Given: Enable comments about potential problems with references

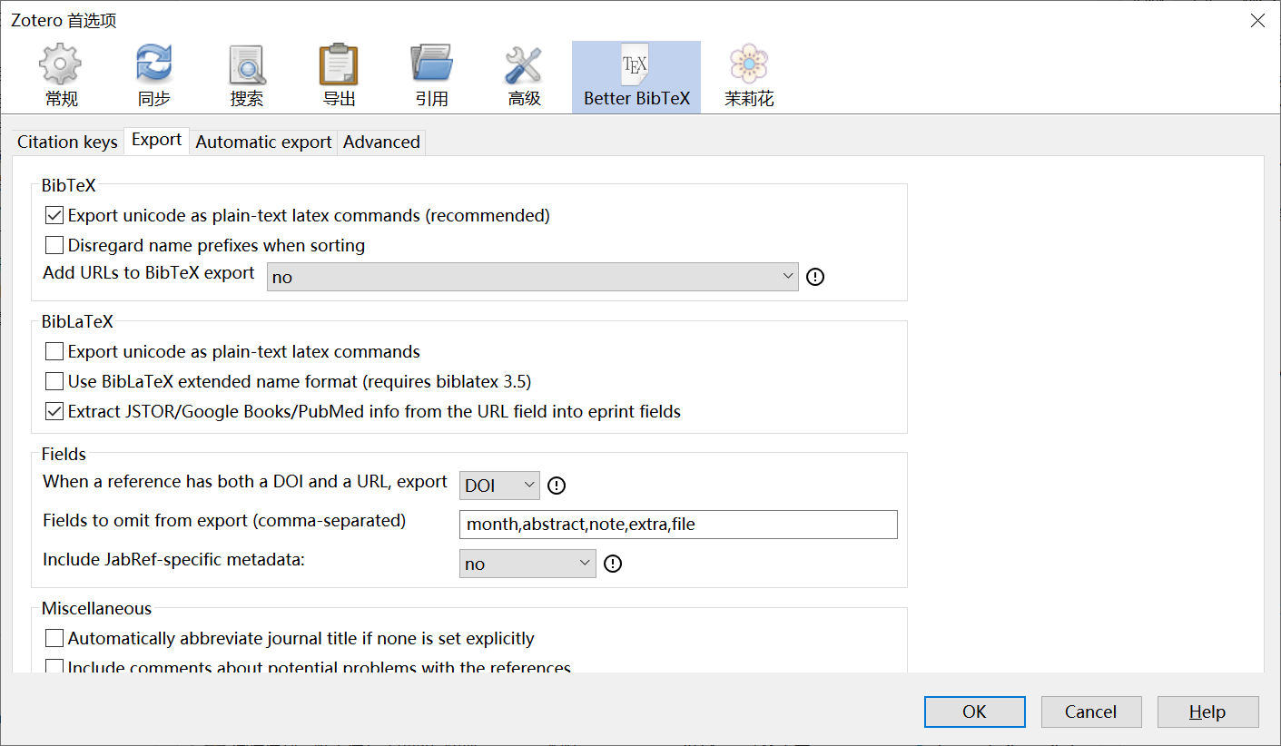Looking at the screenshot, I should click(54, 666).
